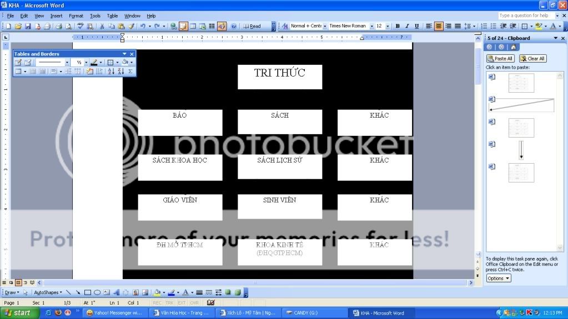Click the Font Color swatch on formatting toolbar
The width and height of the screenshot is (568, 319).
coord(552,26)
